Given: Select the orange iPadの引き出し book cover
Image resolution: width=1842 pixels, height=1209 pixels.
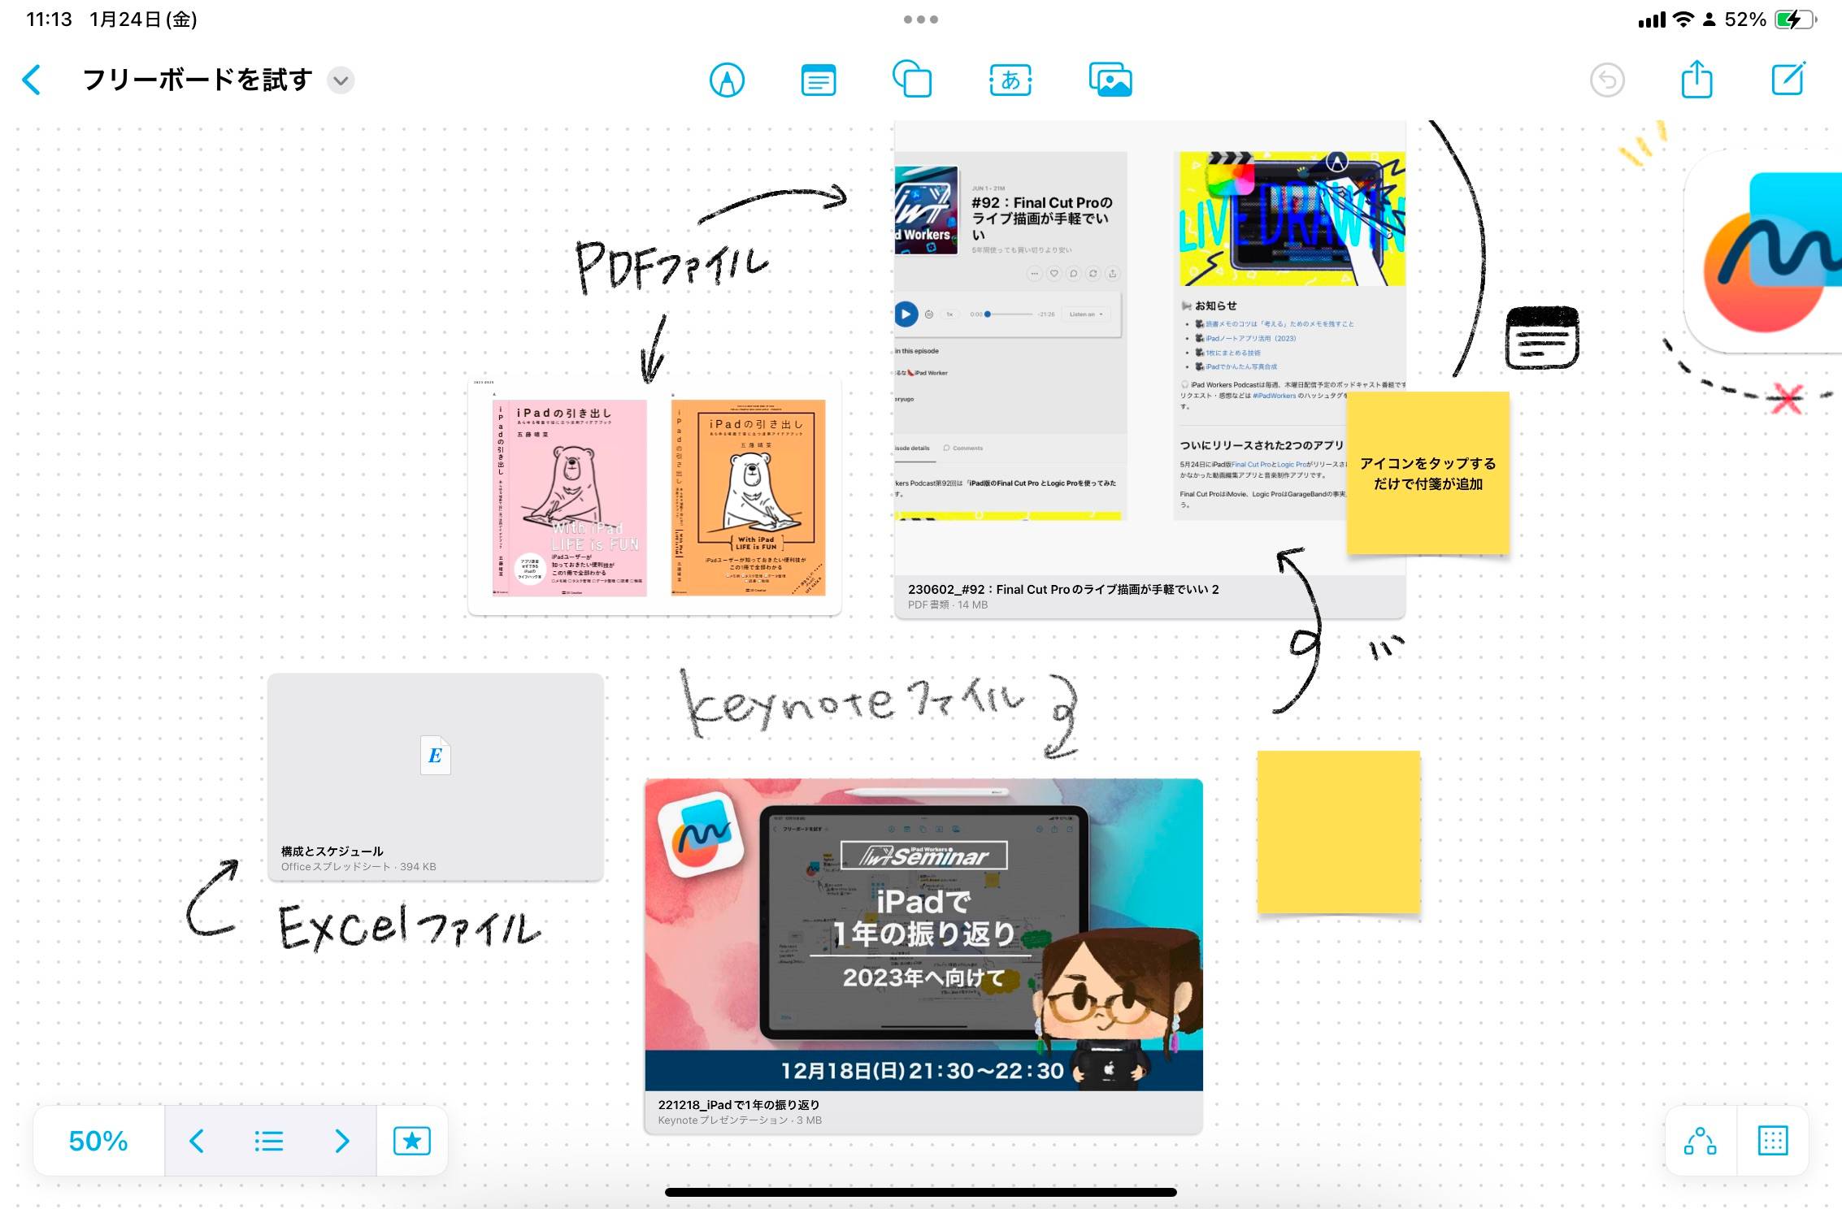Looking at the screenshot, I should [x=748, y=497].
